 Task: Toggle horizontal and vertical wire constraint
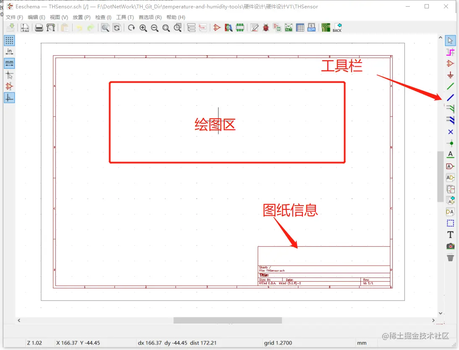coord(9,98)
